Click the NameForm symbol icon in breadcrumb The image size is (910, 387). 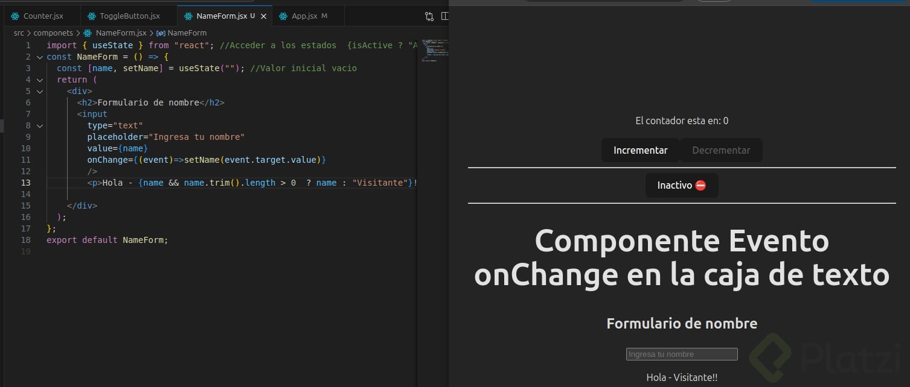coord(161,33)
